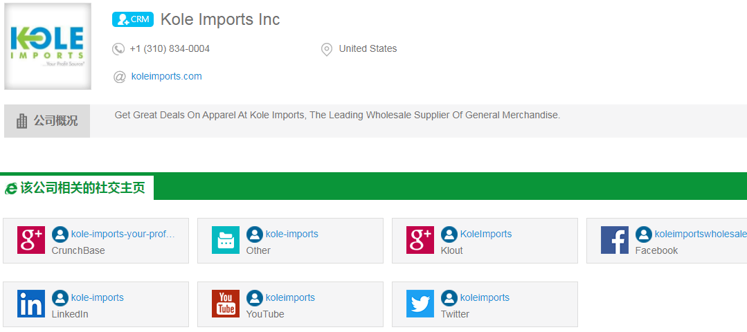Open the kole-imports LinkedIn link
The image size is (747, 332).
coord(97,297)
